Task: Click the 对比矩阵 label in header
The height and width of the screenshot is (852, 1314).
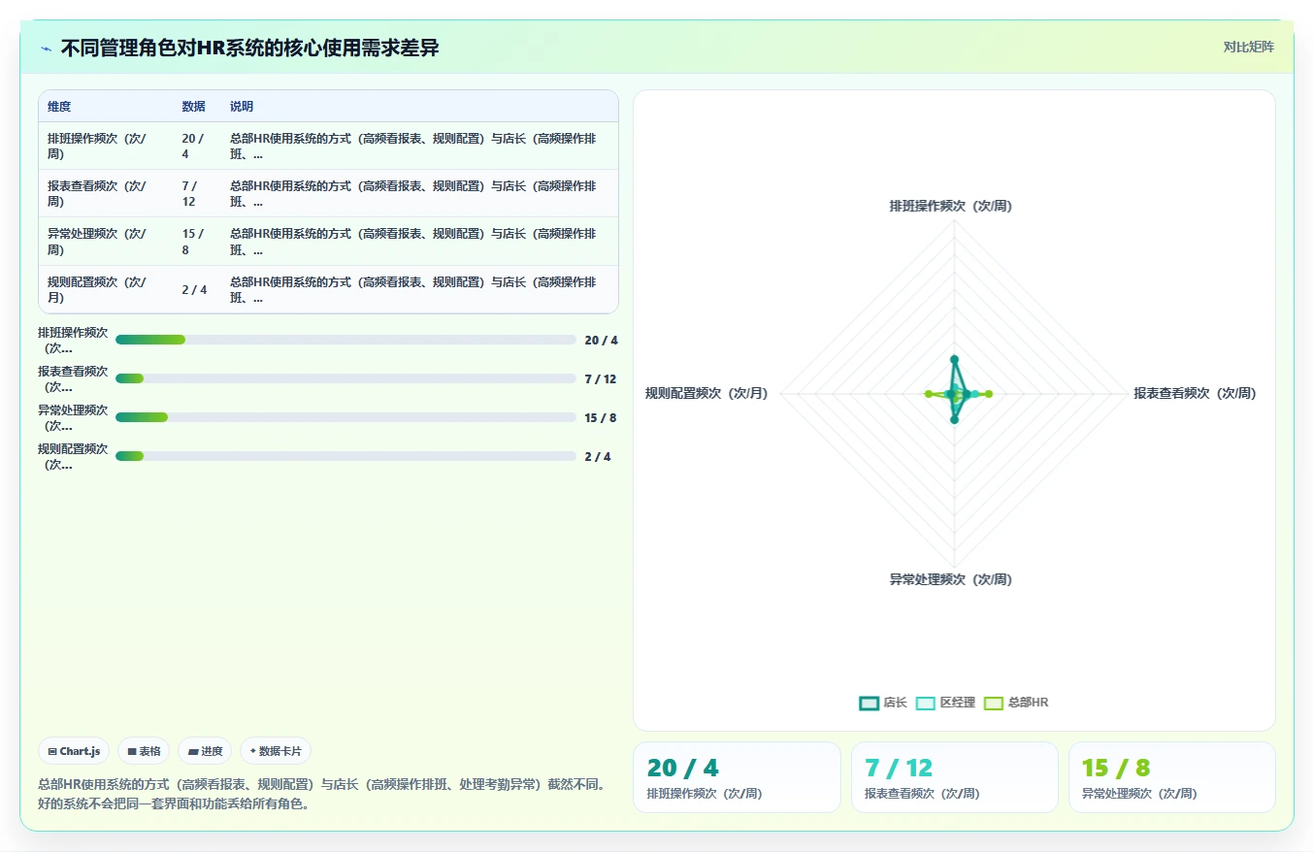Action: 1248,47
